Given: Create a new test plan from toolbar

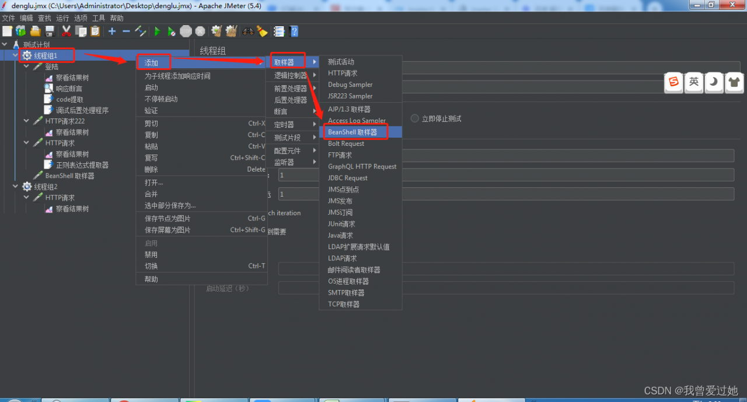Looking at the screenshot, I should 7,31.
